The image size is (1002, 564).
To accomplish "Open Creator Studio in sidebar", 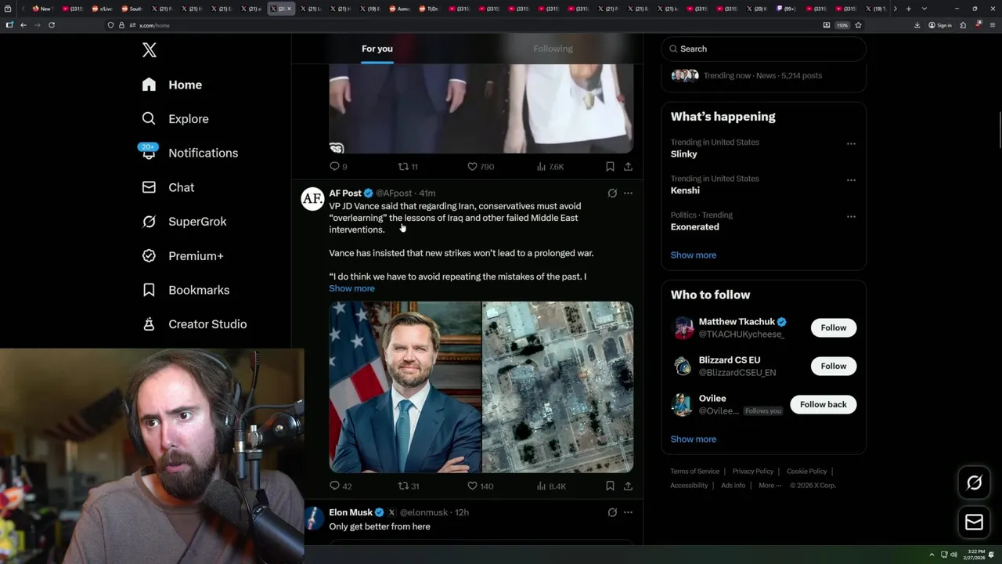I will (195, 324).
